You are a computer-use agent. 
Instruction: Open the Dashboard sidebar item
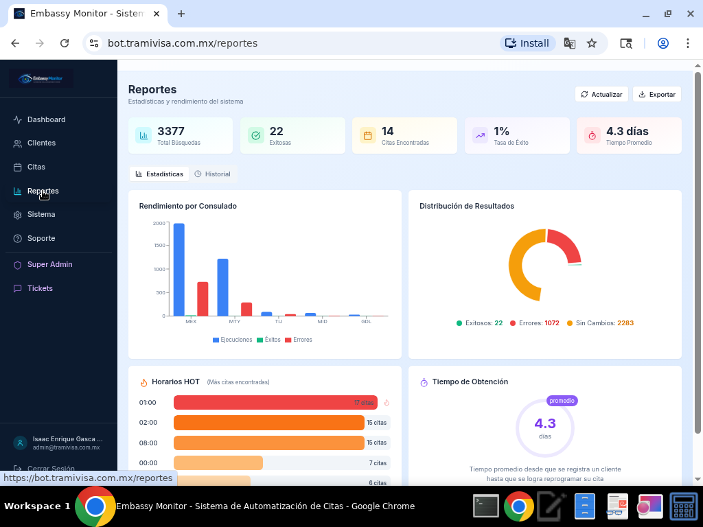click(46, 119)
